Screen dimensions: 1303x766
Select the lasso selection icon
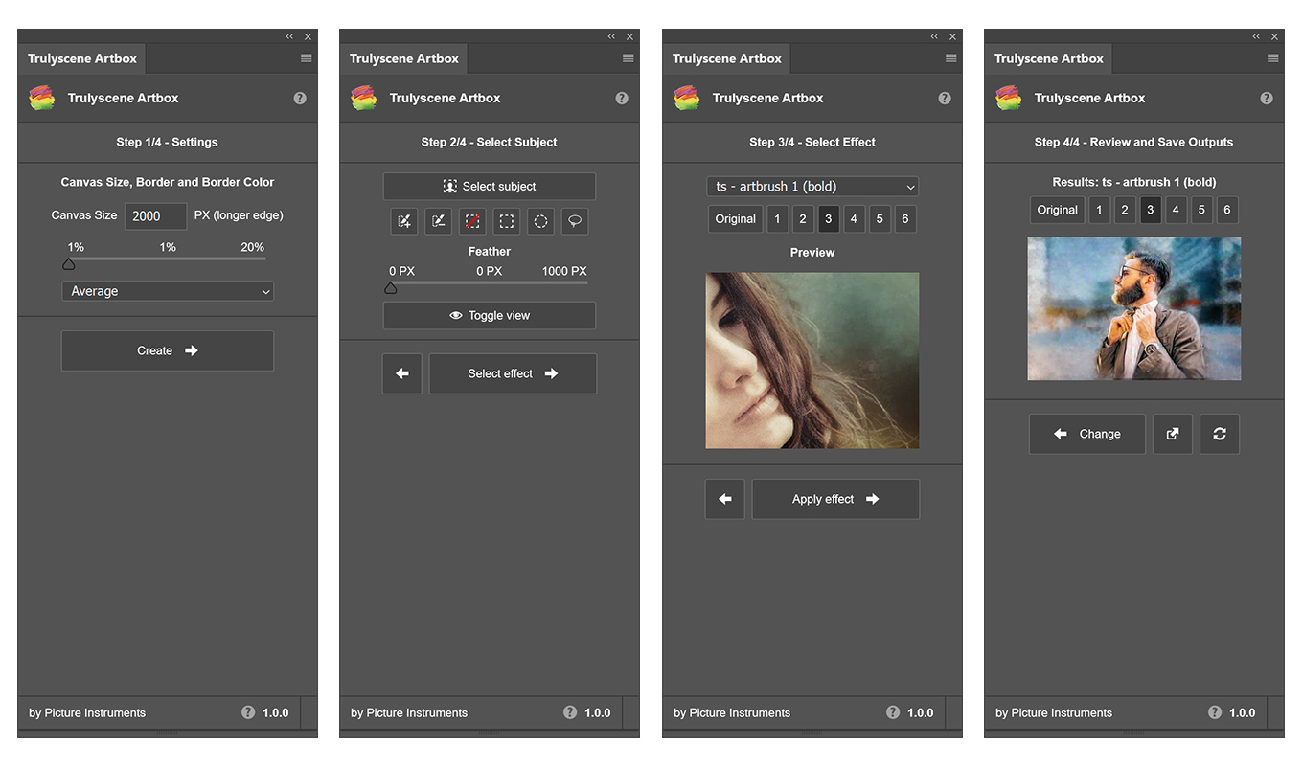pos(575,221)
